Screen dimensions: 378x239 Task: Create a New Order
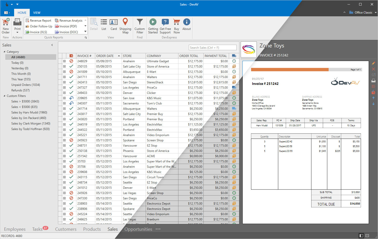(x=6, y=26)
